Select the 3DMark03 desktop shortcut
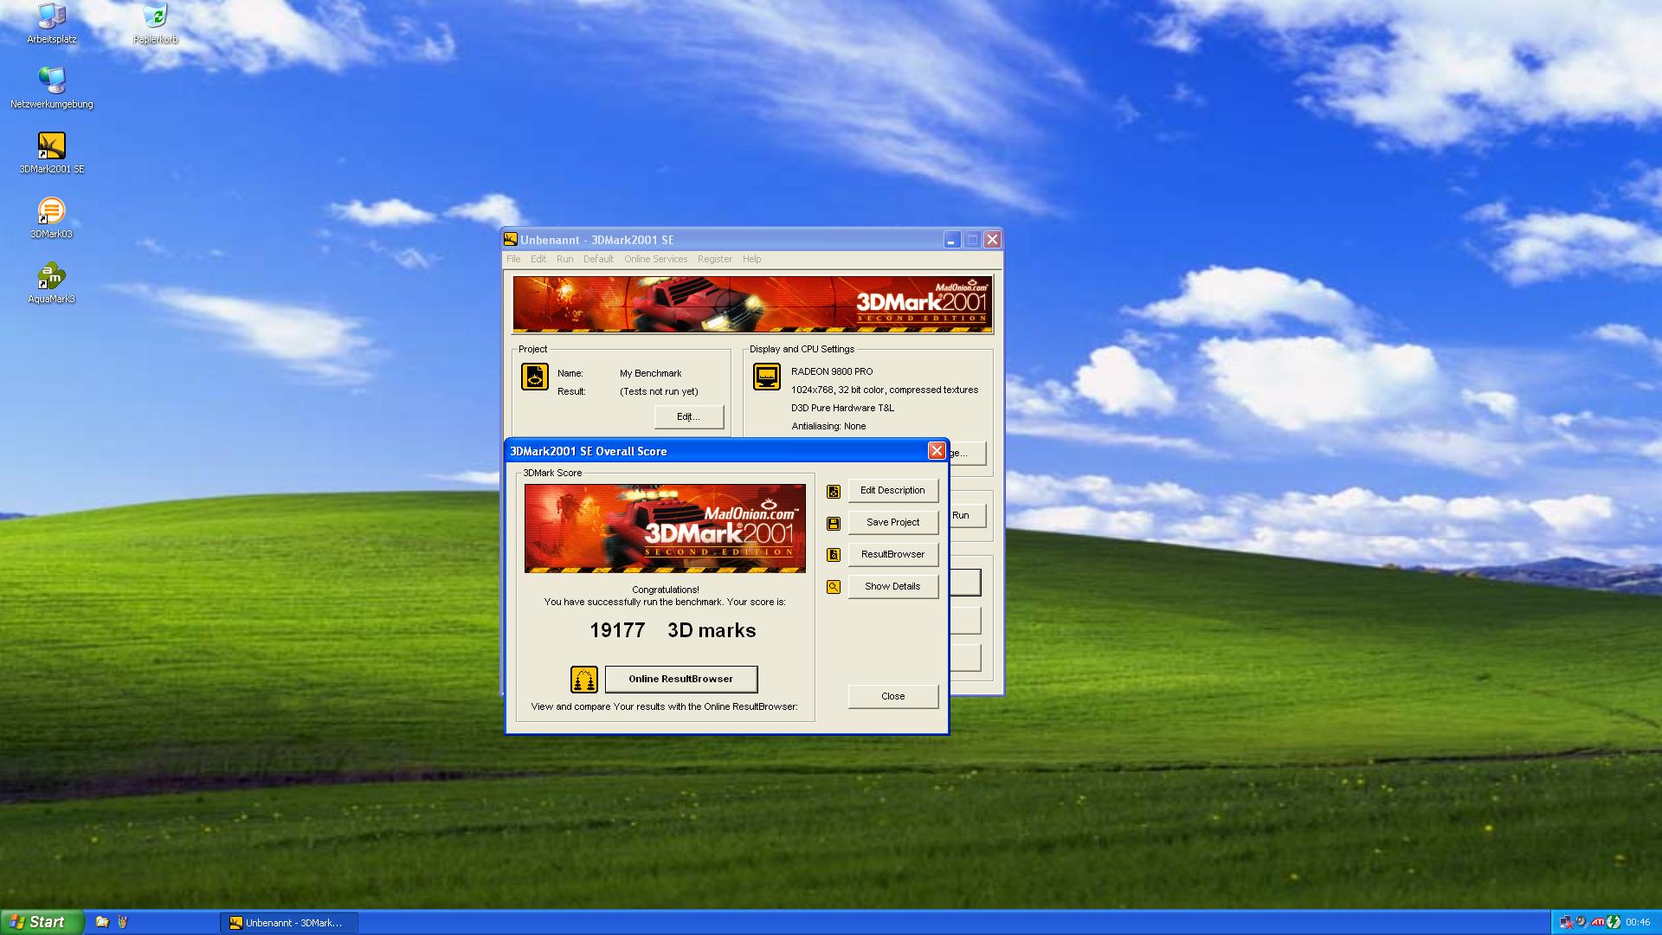Viewport: 1662px width, 935px height. coord(51,218)
